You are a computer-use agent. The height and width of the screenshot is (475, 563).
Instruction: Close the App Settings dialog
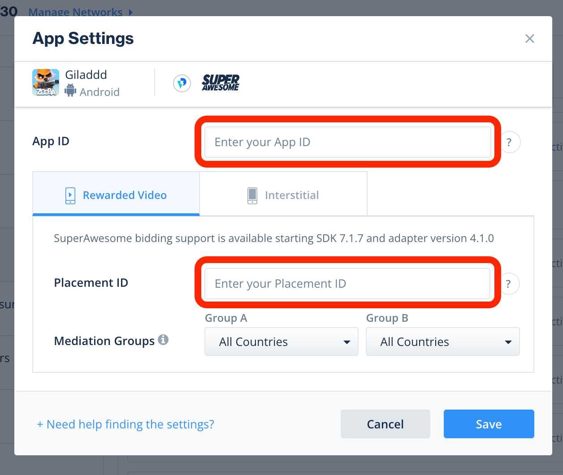coord(530,39)
